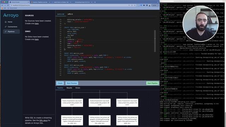Switch to the Announcing Arroyo browser tab
Screen dimensions: 226x127
83,2
